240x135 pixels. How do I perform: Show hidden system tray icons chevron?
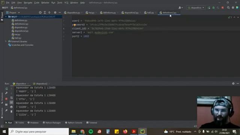195,132
